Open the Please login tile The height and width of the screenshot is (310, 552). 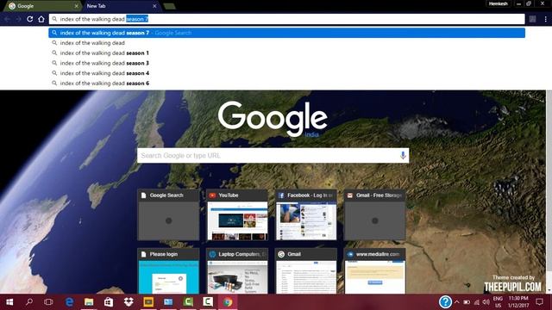tap(168, 271)
